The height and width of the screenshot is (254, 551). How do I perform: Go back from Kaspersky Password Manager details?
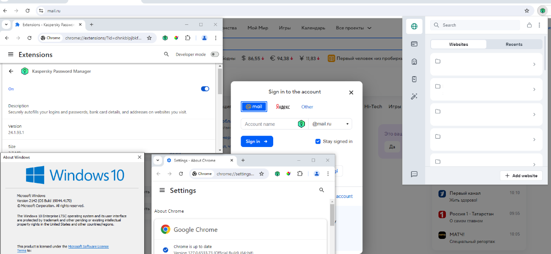(x=11, y=71)
